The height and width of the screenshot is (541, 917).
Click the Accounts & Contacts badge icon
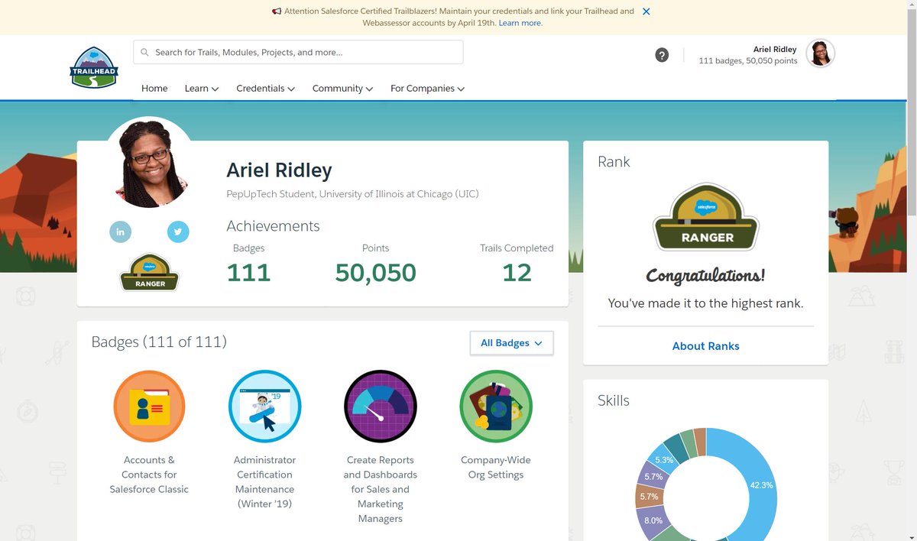pos(149,407)
